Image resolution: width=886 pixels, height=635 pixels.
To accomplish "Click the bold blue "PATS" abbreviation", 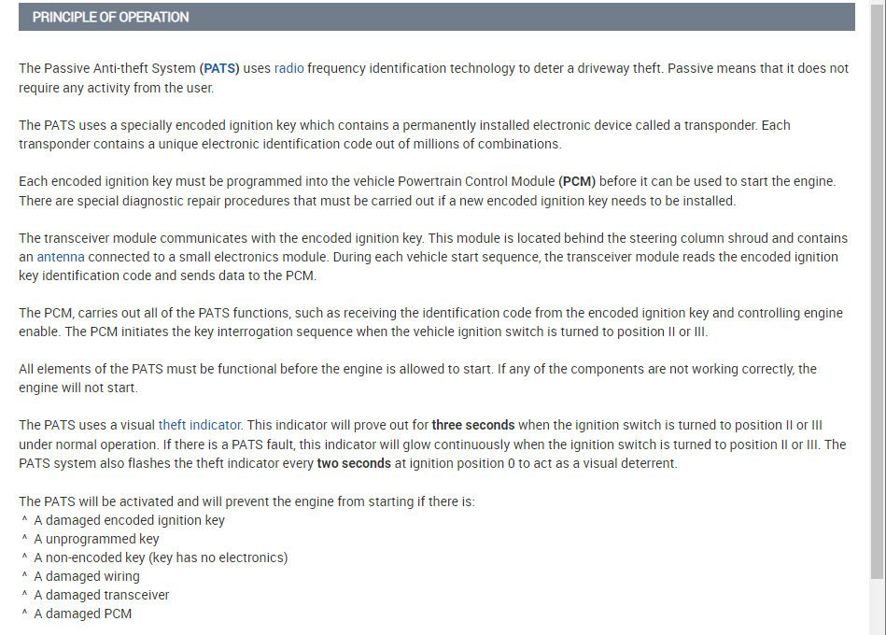I will (x=219, y=68).
